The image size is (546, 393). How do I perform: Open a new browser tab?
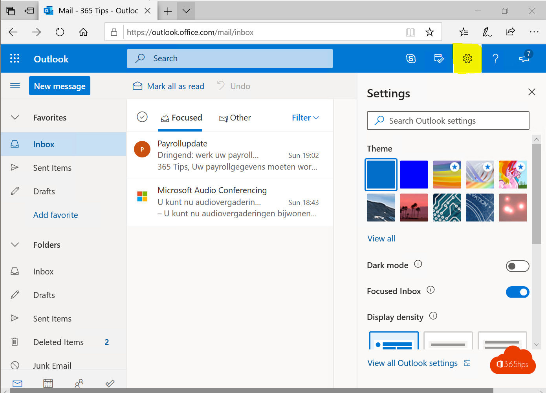pos(168,11)
